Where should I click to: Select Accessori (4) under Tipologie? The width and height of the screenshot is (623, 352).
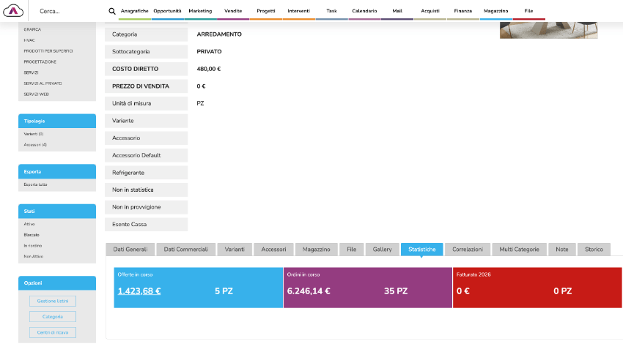coord(35,145)
